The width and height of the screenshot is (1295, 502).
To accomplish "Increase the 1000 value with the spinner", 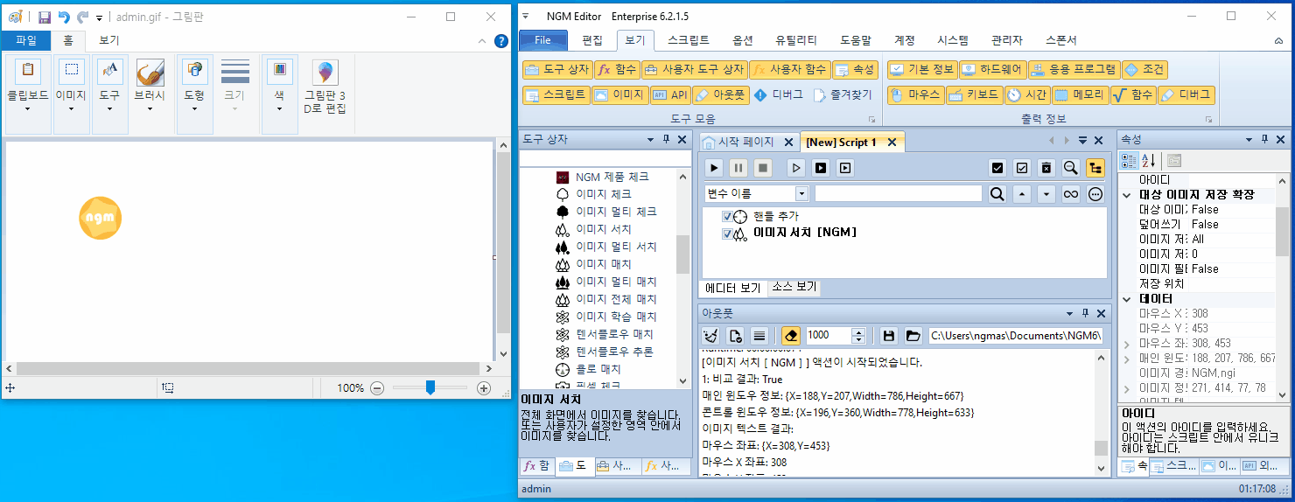I will 858,331.
